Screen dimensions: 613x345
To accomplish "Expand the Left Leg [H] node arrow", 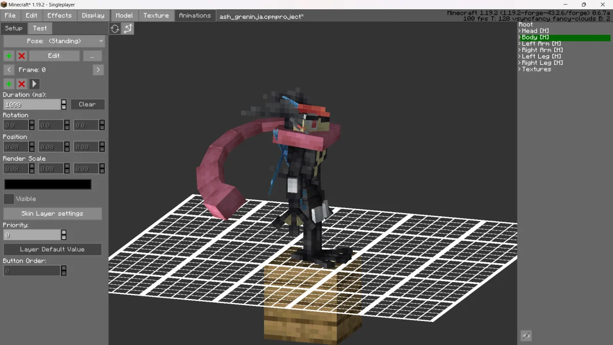I will click(x=520, y=57).
